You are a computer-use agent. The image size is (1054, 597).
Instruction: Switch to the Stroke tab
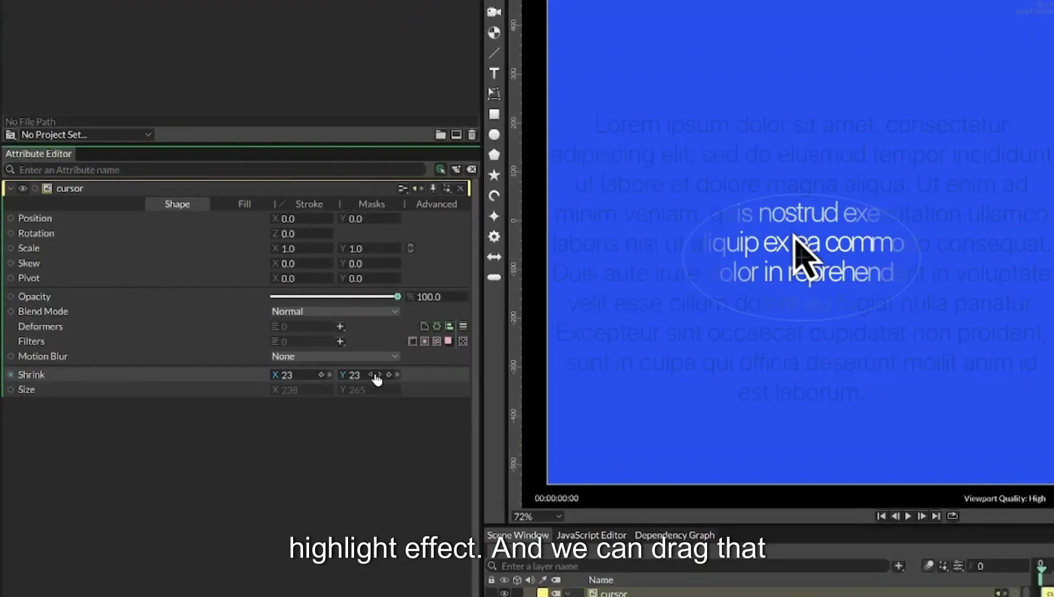[309, 204]
